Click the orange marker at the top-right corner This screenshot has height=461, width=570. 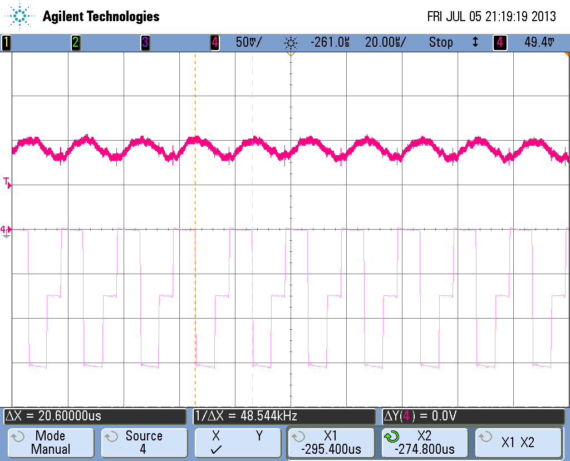point(567,54)
